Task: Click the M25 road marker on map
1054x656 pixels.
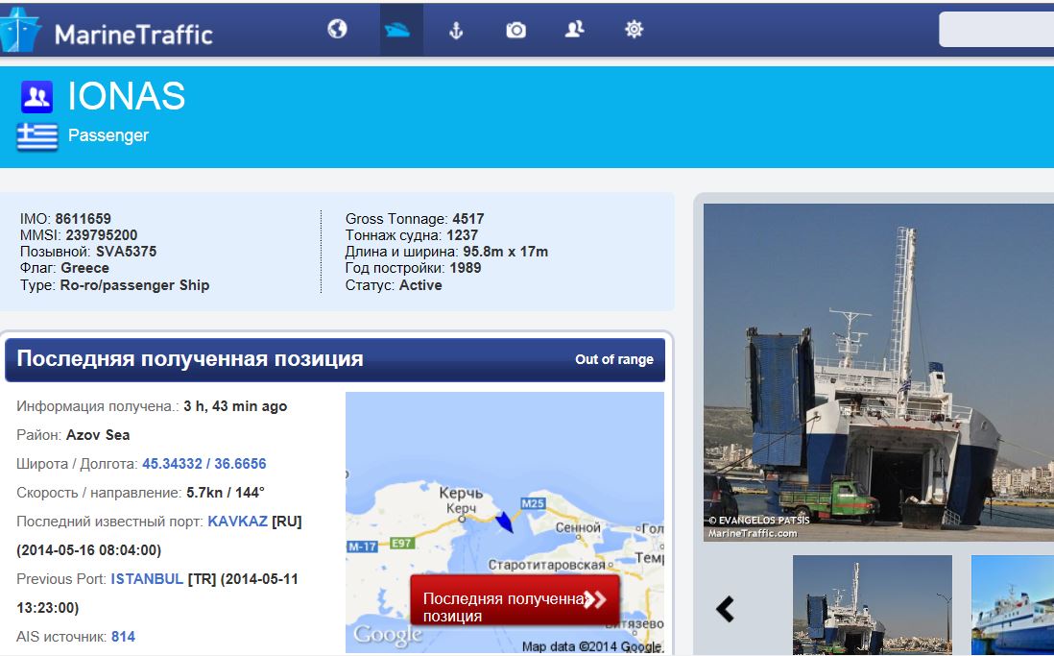Action: 533,503
